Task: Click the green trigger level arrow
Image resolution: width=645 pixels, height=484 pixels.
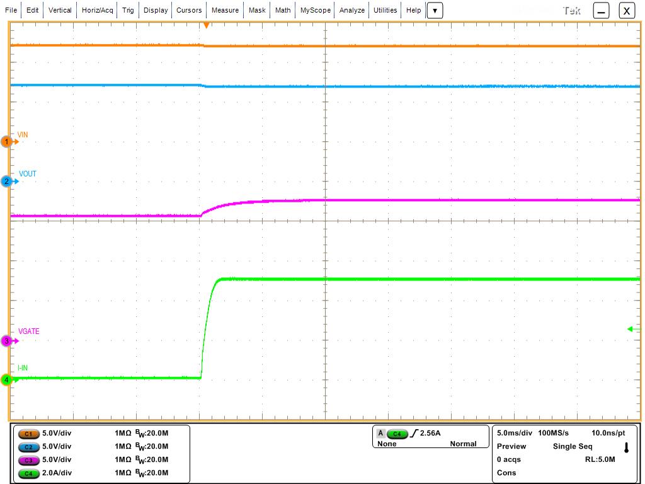Action: pyautogui.click(x=634, y=329)
